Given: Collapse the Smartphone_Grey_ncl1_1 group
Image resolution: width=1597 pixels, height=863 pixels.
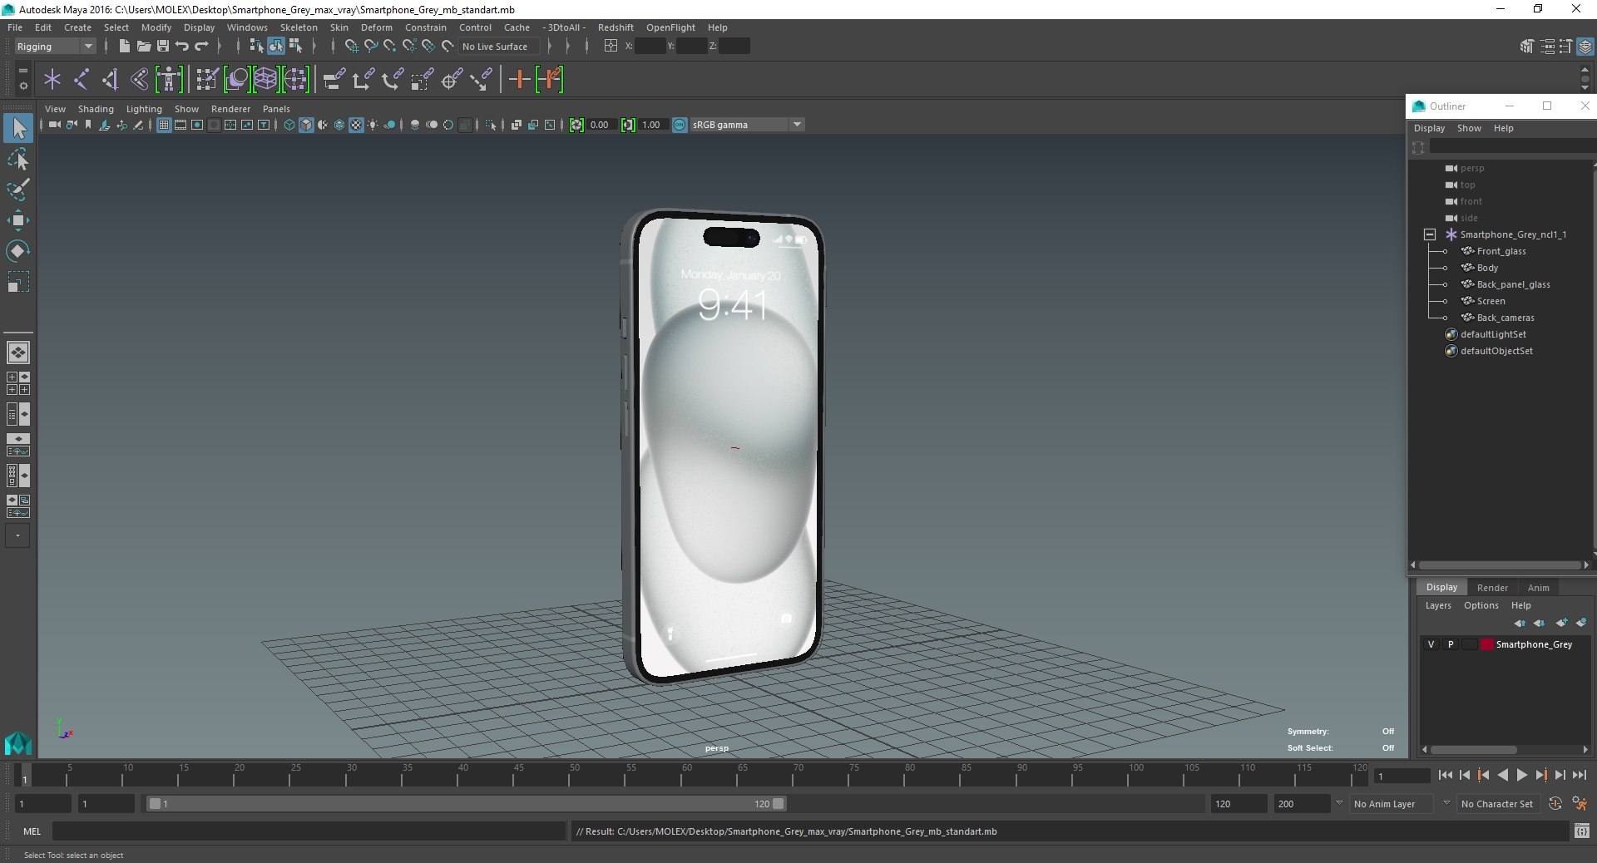Looking at the screenshot, I should [1429, 234].
